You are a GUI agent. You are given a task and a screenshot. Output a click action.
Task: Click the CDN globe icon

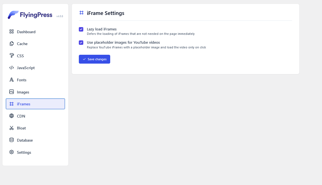click(x=11, y=116)
